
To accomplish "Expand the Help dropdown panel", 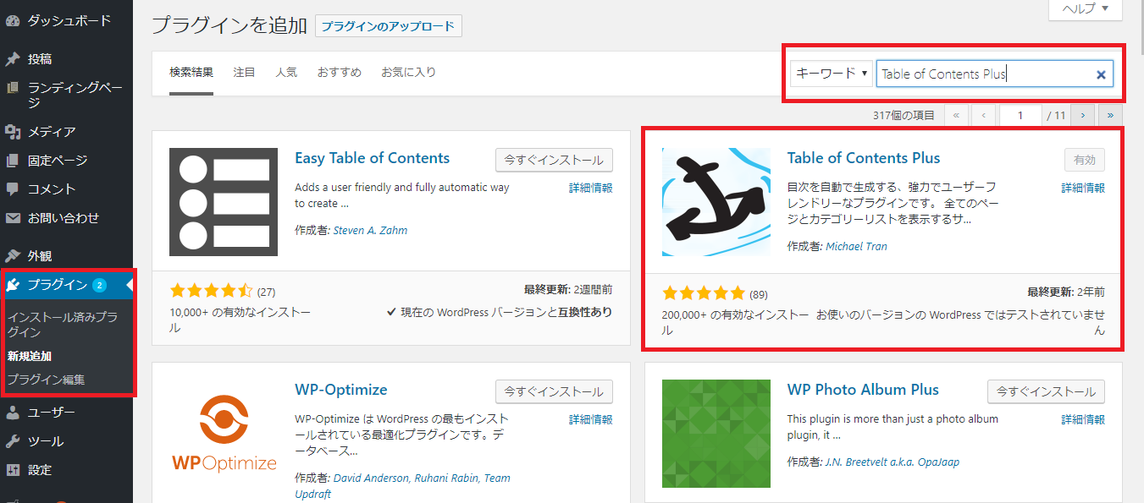I will click(x=1085, y=8).
